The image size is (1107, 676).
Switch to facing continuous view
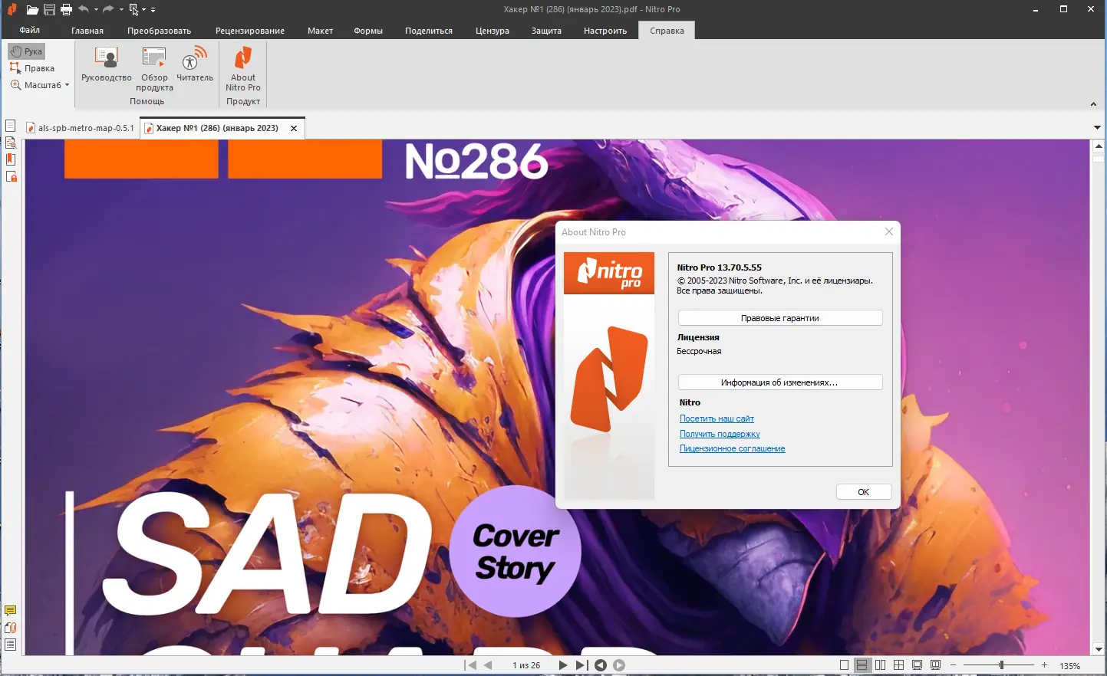pyautogui.click(x=898, y=665)
